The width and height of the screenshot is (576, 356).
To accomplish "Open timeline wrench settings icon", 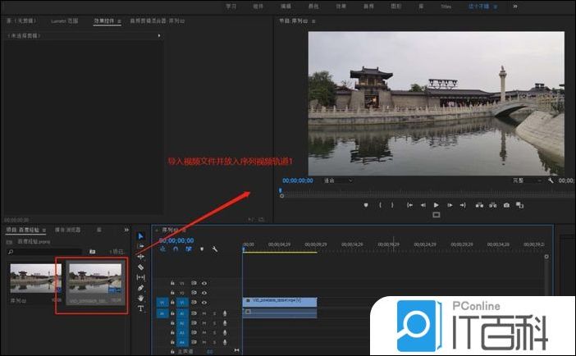I will point(214,249).
